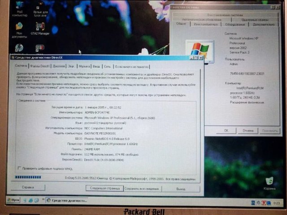Click OK in system properties
287x215 pixels.
pyautogui.click(x=226, y=130)
